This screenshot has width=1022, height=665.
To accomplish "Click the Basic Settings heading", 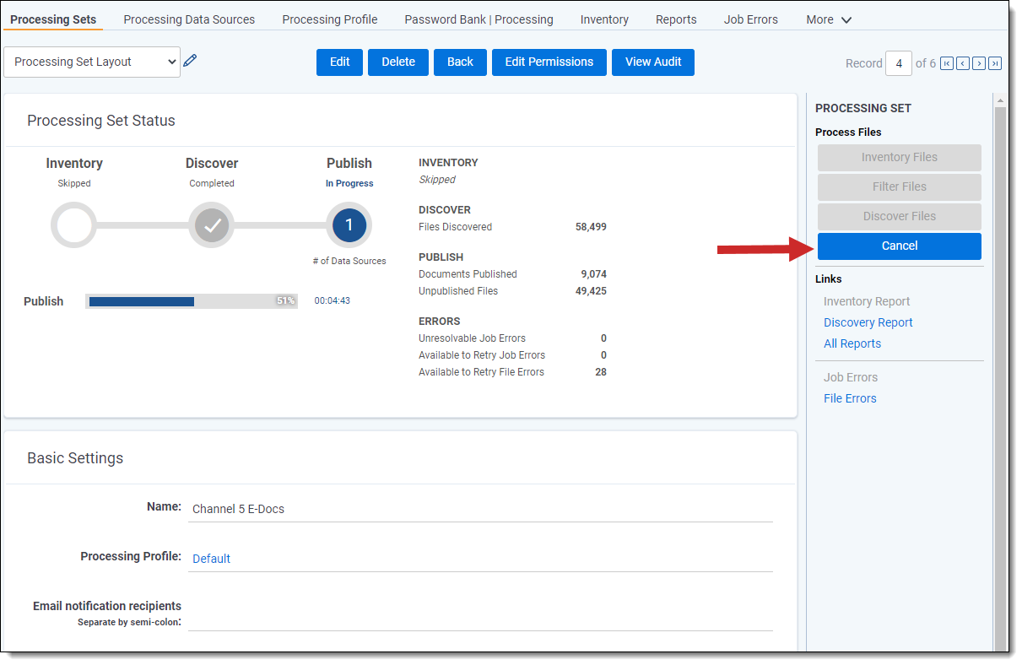I will point(75,458).
